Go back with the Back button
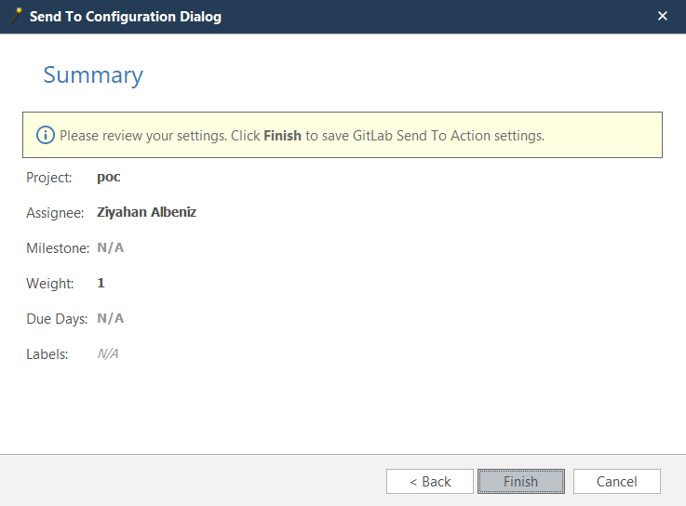The image size is (686, 506). tap(430, 481)
